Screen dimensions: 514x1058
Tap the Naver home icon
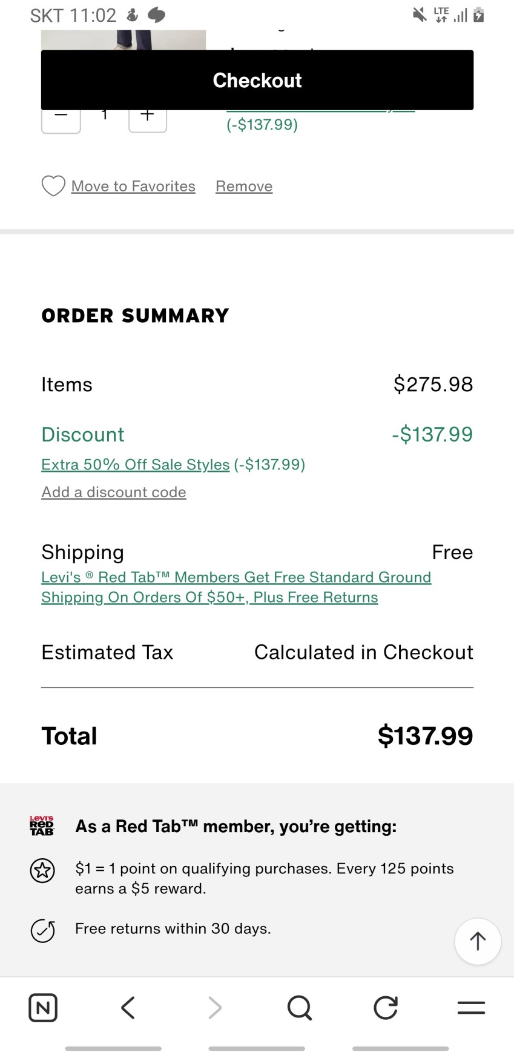tap(43, 1008)
